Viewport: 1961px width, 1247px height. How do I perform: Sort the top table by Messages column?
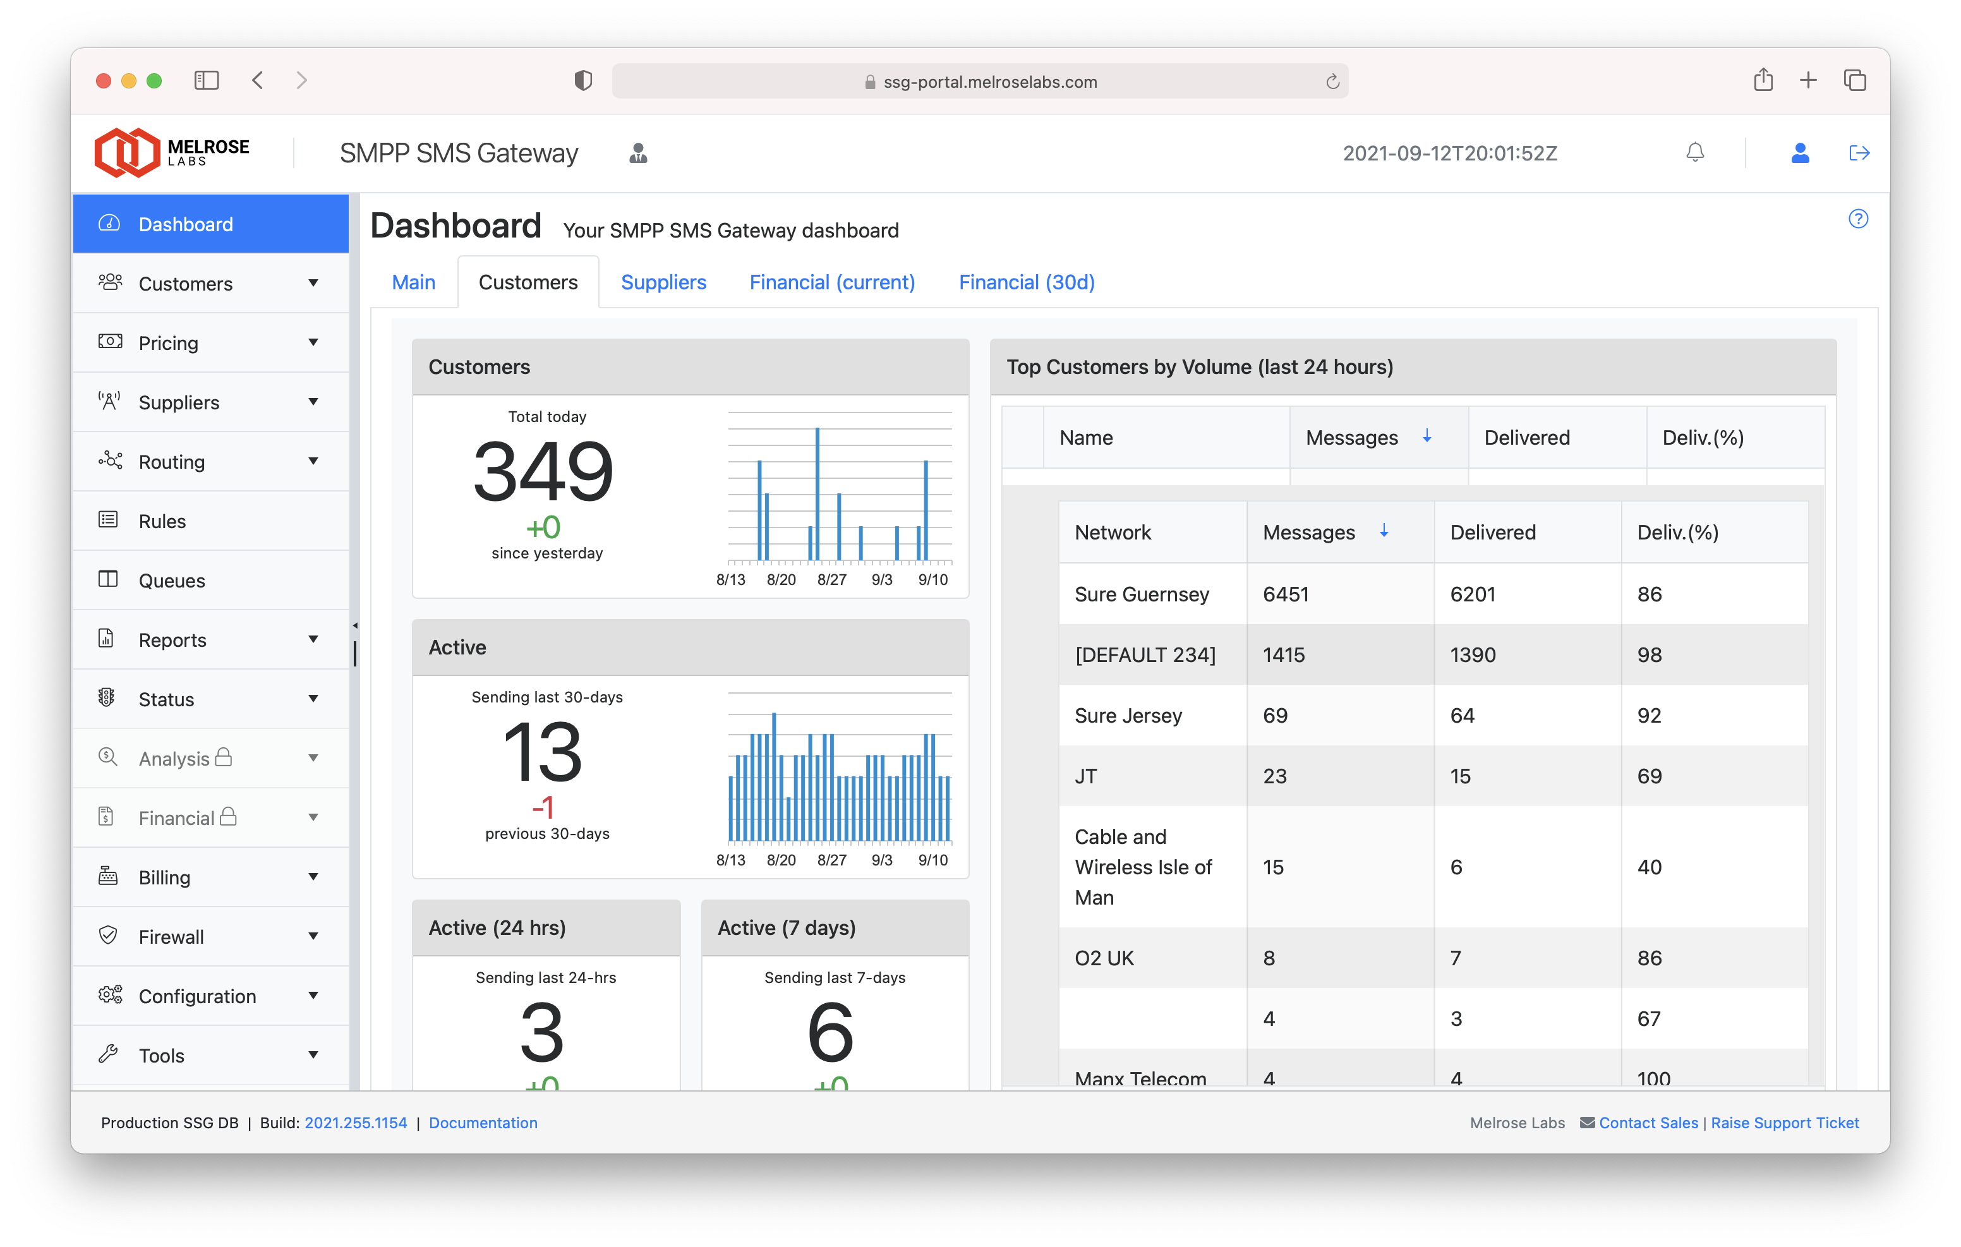1352,438
